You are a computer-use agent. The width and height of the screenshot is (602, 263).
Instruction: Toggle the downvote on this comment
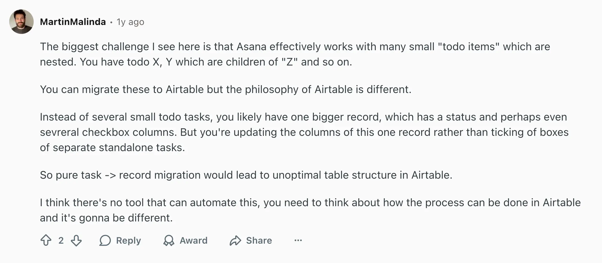point(76,240)
